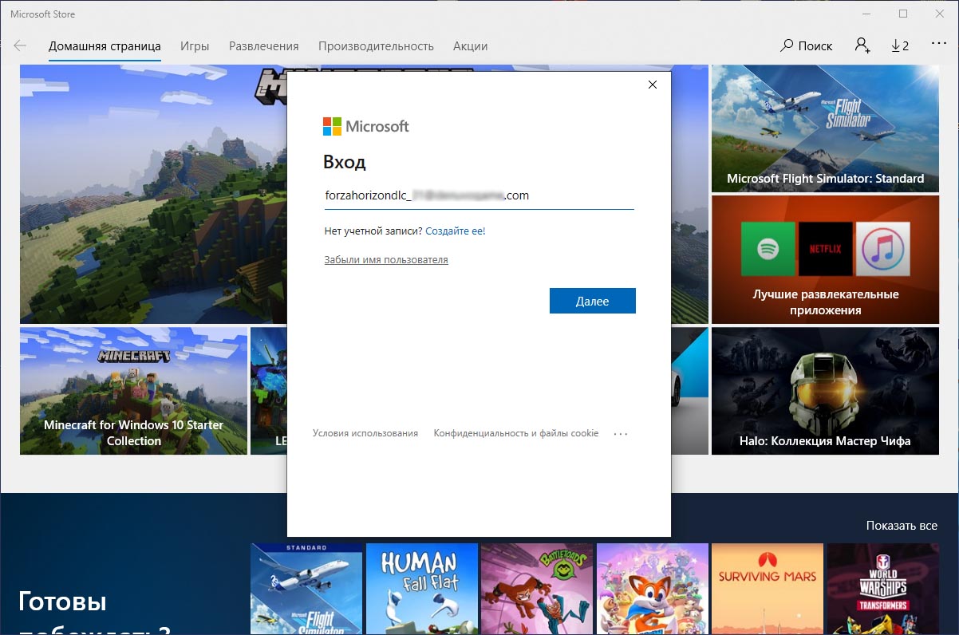Image resolution: width=959 pixels, height=635 pixels.
Task: Open the Акции tab
Action: tap(470, 46)
